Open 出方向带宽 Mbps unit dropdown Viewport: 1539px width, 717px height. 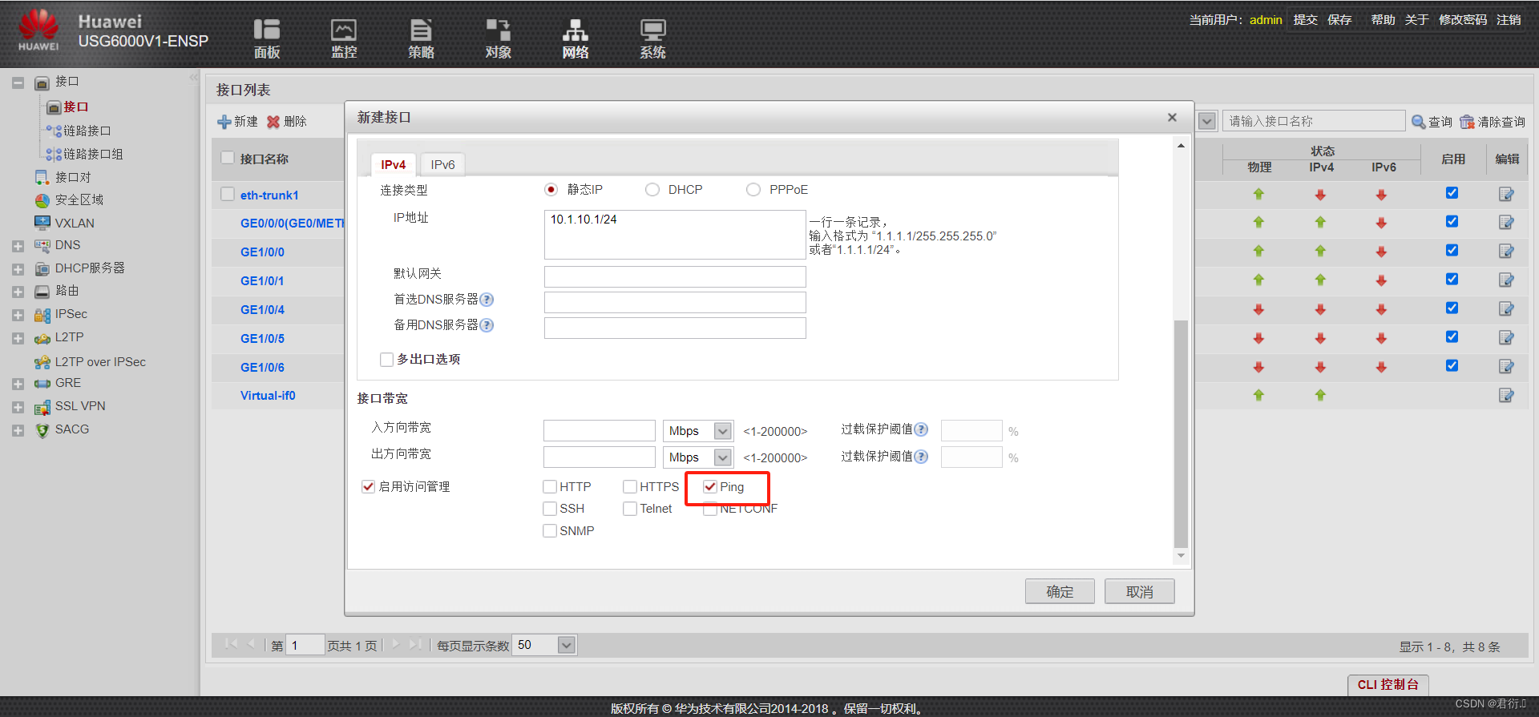[723, 457]
